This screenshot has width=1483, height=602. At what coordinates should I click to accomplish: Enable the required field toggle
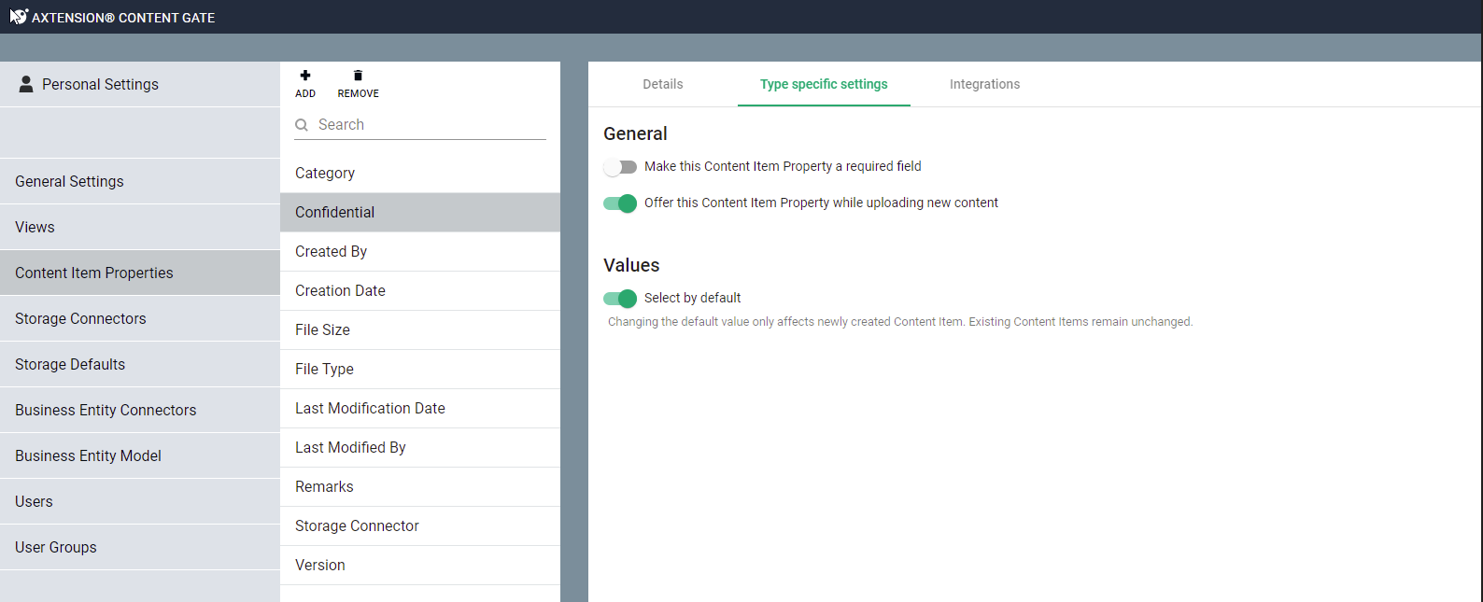click(620, 167)
